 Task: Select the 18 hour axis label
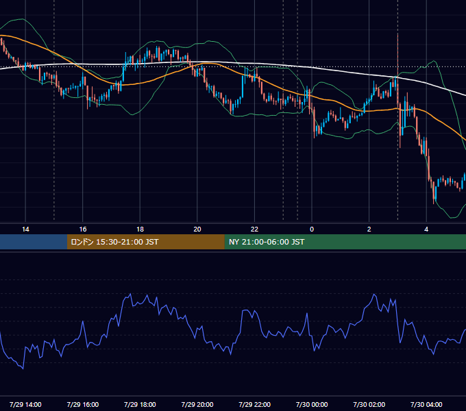[140, 229]
